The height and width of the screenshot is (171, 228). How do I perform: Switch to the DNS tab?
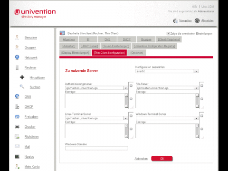[x=107, y=39]
